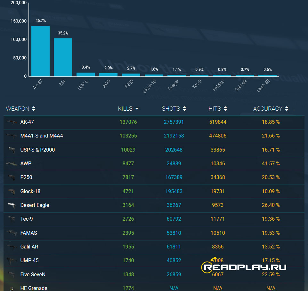Click the FAMAS rifle icon
Screen dimensions: 308x291
click(12, 233)
